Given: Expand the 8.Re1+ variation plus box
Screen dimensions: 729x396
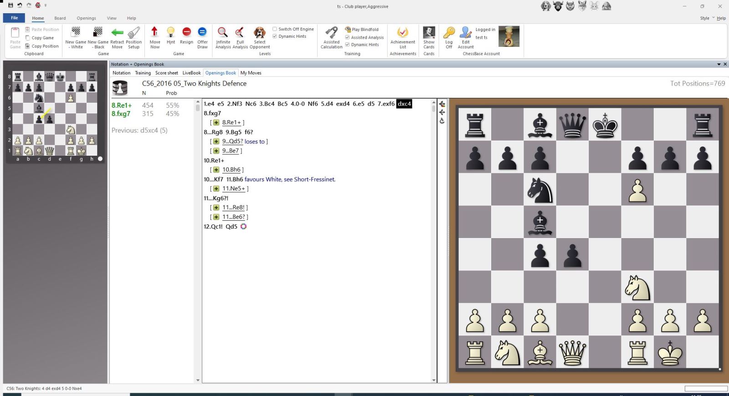Looking at the screenshot, I should (216, 122).
